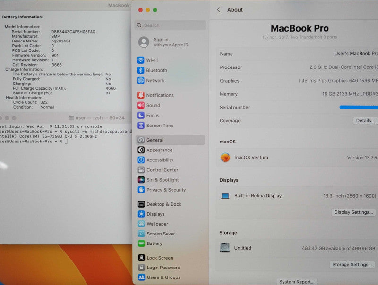This screenshot has width=378, height=285.
Task: Click the Apple ID avatar icon
Action: (144, 42)
